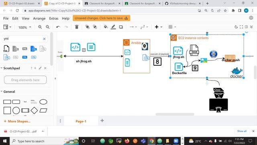Open the Line Color pencil tool

[x=113, y=27]
